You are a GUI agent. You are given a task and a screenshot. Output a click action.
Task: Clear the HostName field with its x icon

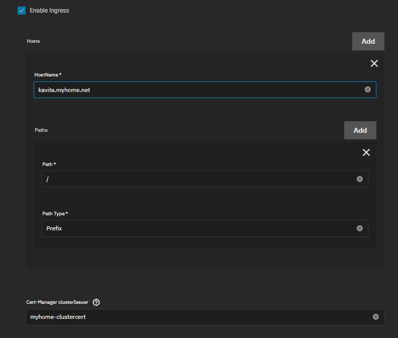pos(367,90)
